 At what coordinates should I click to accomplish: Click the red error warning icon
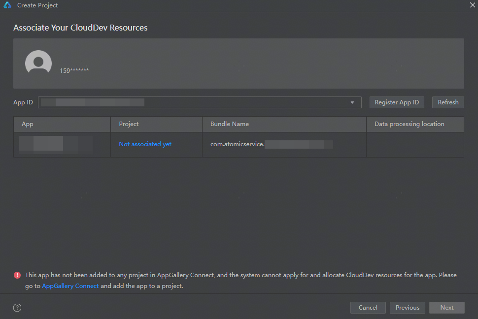(17, 275)
